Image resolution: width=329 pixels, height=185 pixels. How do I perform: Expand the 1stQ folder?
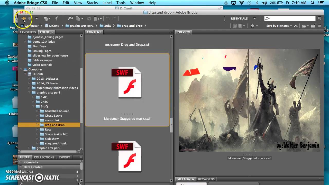(x=33, y=97)
